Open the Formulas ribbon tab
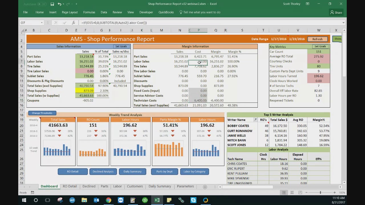Image resolution: width=365 pixels, height=205 pixels. (89, 12)
